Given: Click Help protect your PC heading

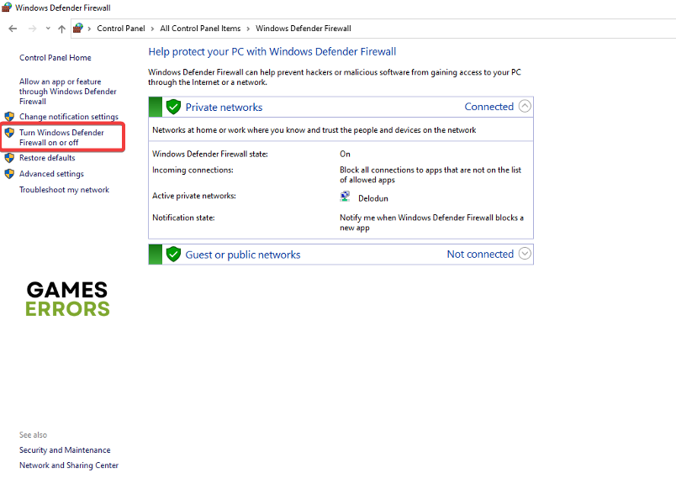Looking at the screenshot, I should pyautogui.click(x=272, y=52).
